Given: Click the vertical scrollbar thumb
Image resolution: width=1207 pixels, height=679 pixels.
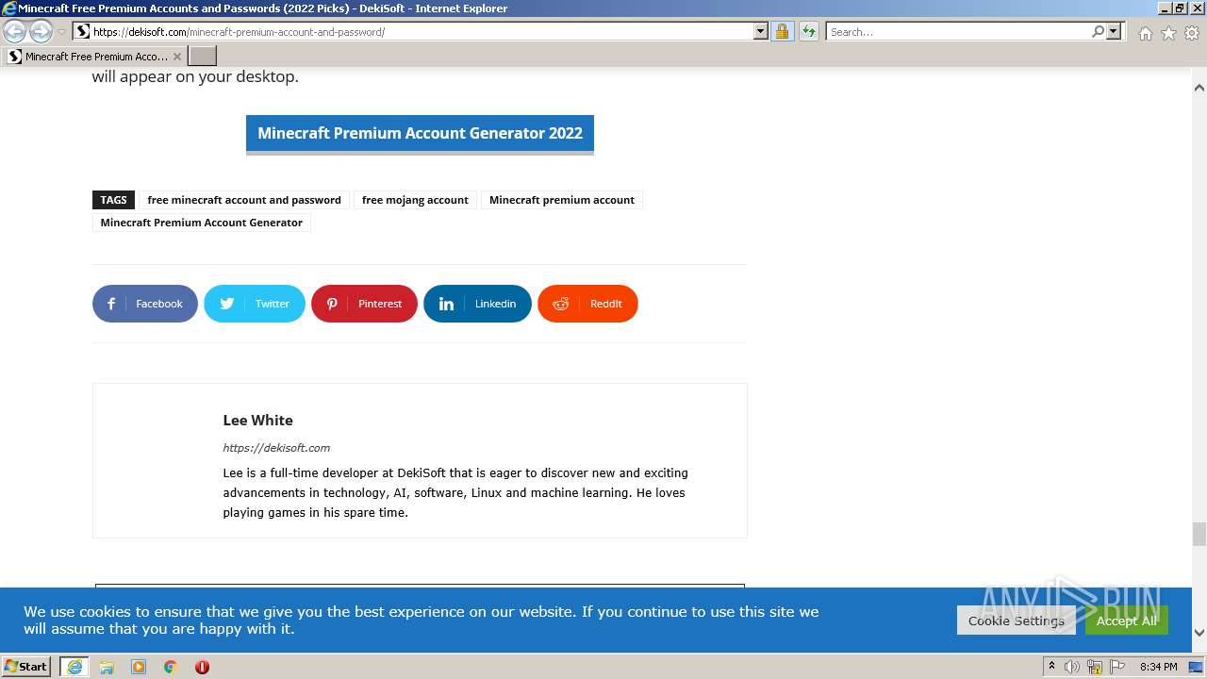Looking at the screenshot, I should [1199, 535].
